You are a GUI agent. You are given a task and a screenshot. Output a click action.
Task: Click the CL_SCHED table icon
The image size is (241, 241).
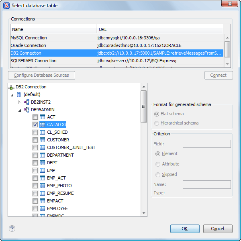click(x=42, y=132)
